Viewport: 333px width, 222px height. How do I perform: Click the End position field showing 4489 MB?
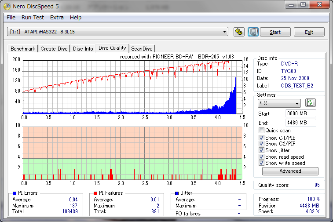tap(301, 123)
